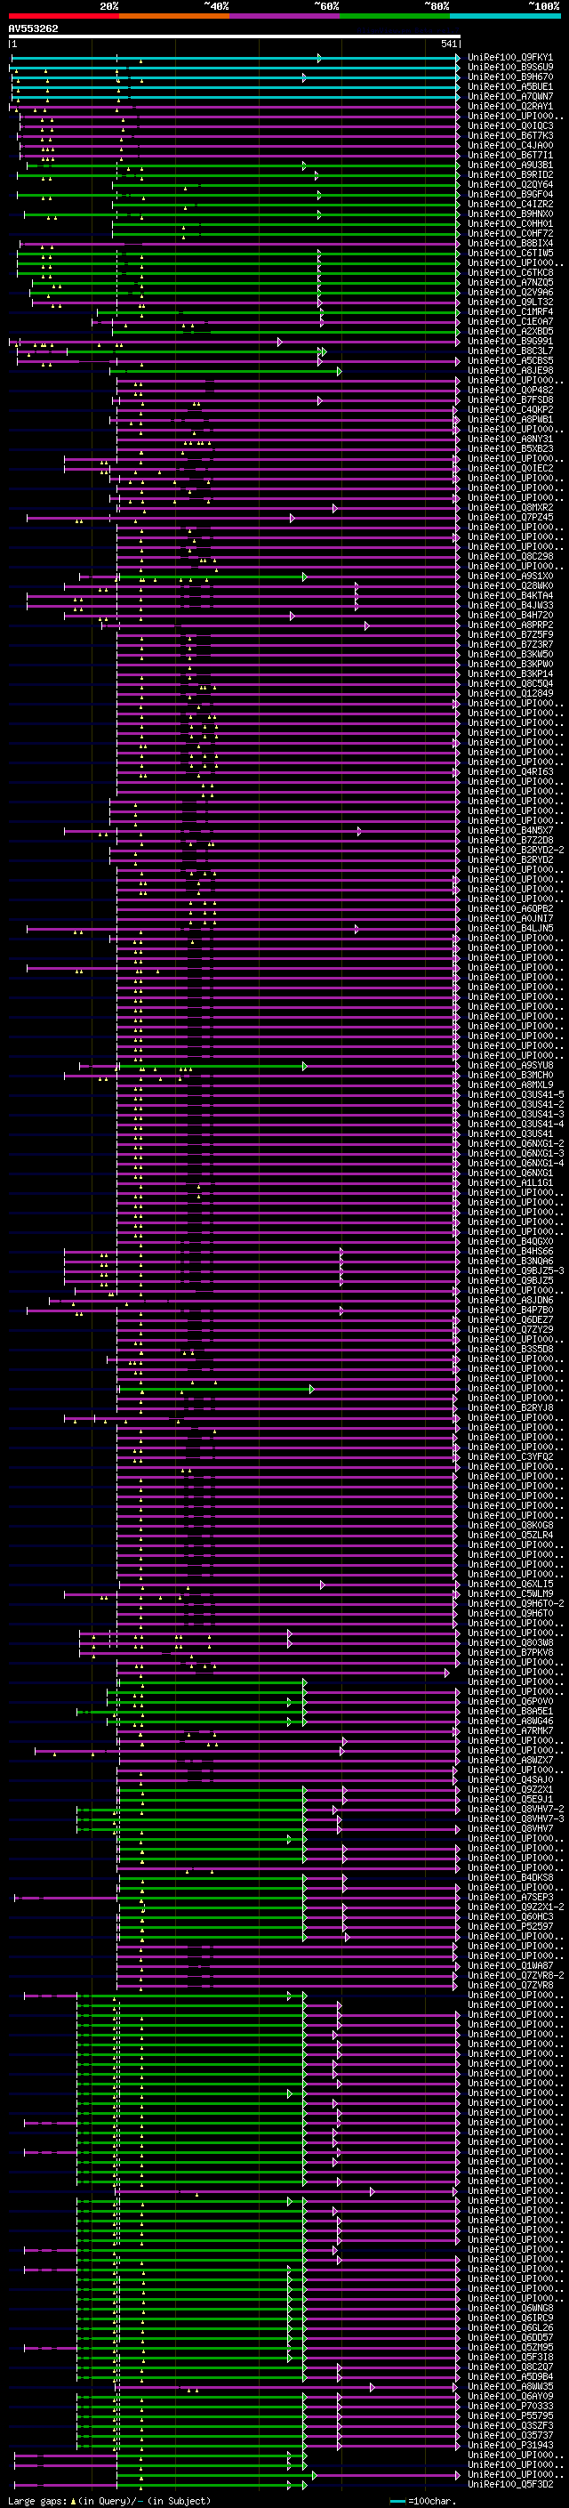
Task: Select the UniRef100_Q7PZ45 label
Action: (509, 518)
